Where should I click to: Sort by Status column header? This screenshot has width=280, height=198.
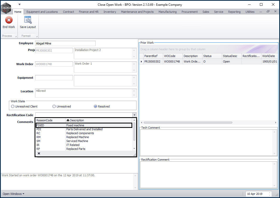(x=212, y=56)
